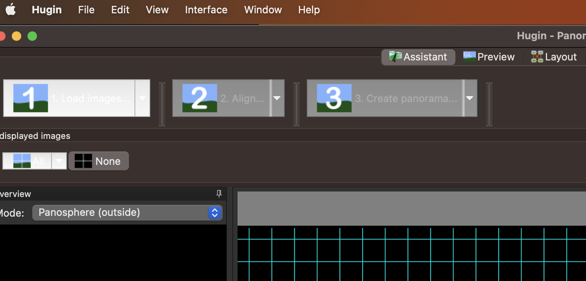The height and width of the screenshot is (281, 586).
Task: Click the All displayed images button
Action: point(27,161)
